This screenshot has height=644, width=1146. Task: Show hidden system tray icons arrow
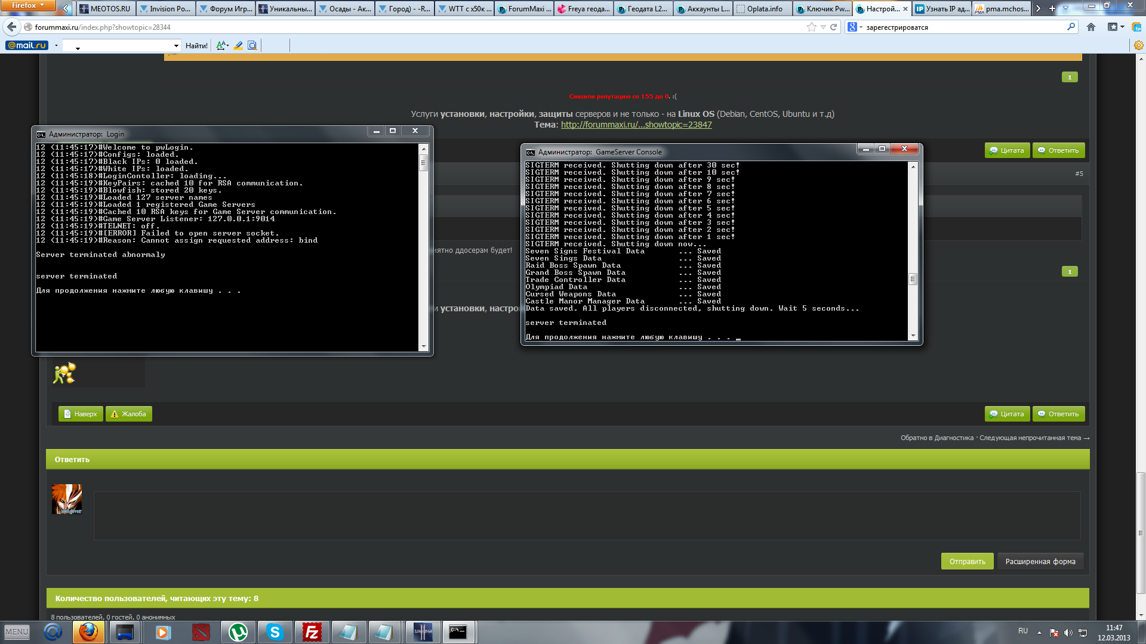(1039, 633)
